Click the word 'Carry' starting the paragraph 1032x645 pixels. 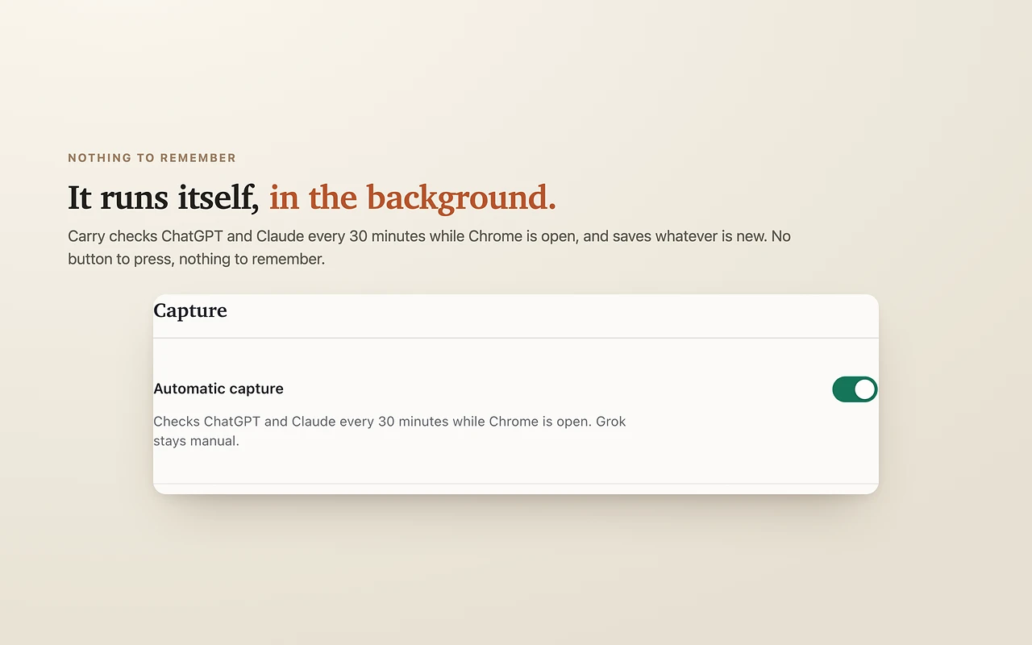[86, 237]
